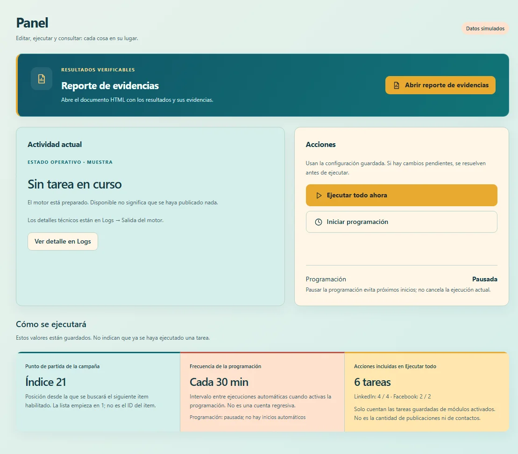
Task: Click Acciones incluidas en Ejecutar todo label
Action: [395, 366]
